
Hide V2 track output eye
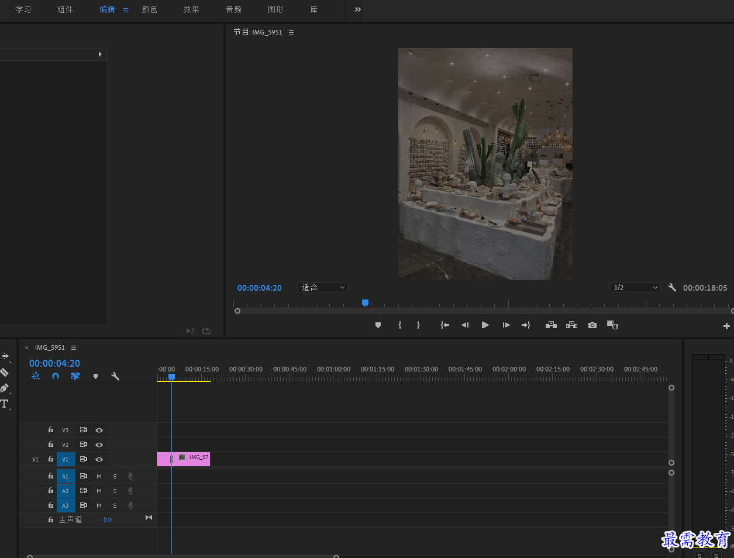[99, 445]
